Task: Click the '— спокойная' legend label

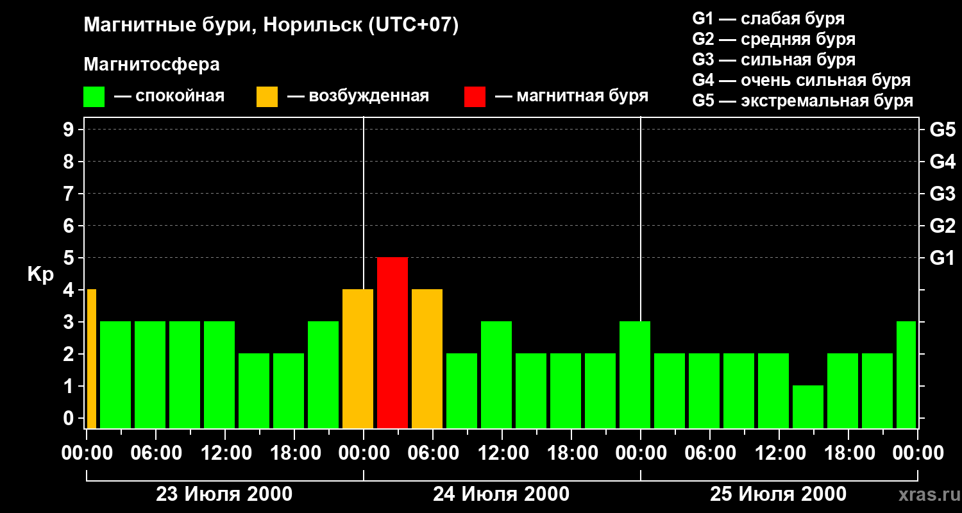Action: (169, 96)
